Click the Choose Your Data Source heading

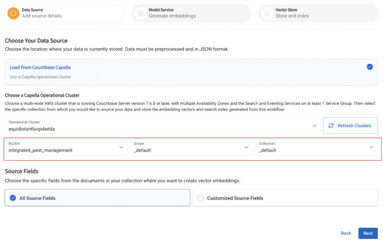pyautogui.click(x=36, y=40)
